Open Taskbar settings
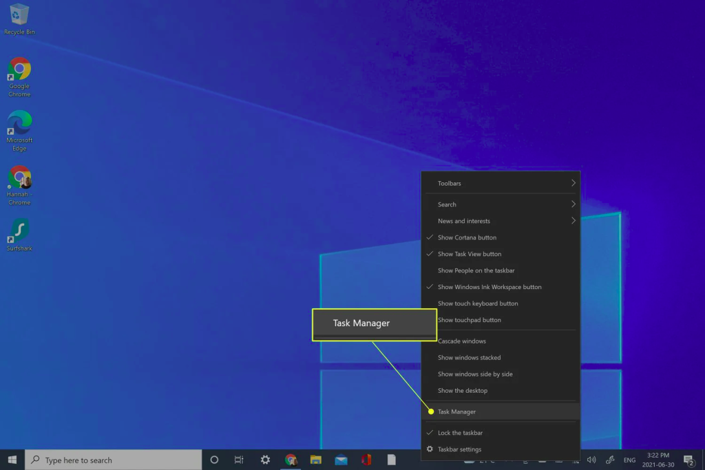 (x=459, y=449)
